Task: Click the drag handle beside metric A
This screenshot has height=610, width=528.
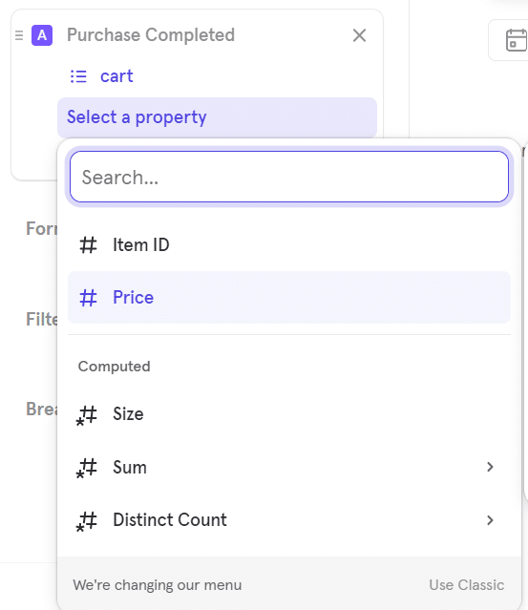Action: [x=19, y=35]
